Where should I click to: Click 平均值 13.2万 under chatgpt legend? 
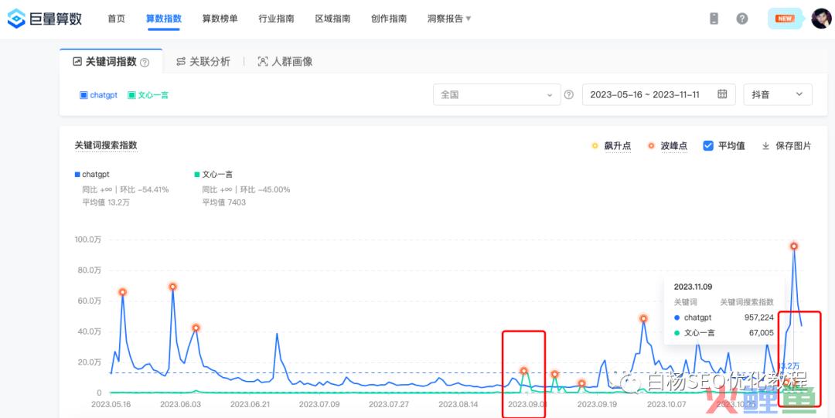click(x=106, y=202)
